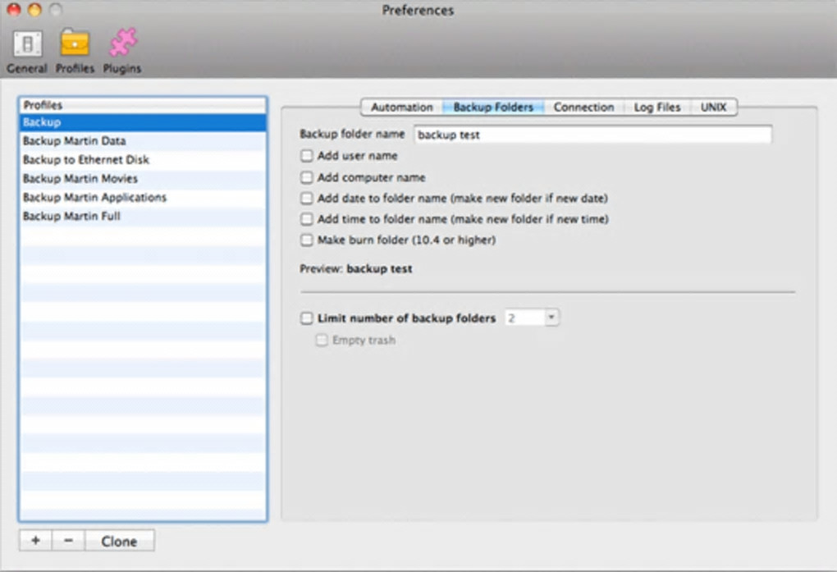The image size is (837, 572).
Task: Enable Make burn folder option
Action: click(x=306, y=240)
